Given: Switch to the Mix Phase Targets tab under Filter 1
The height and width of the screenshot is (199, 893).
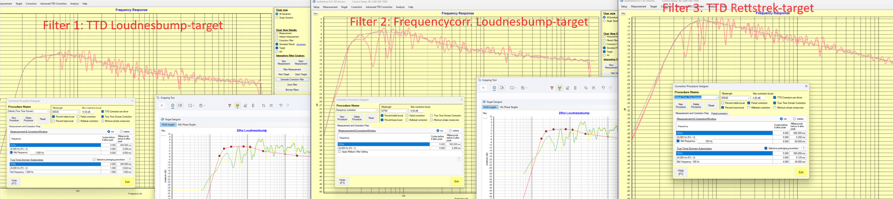Looking at the screenshot, I should click(x=187, y=125).
